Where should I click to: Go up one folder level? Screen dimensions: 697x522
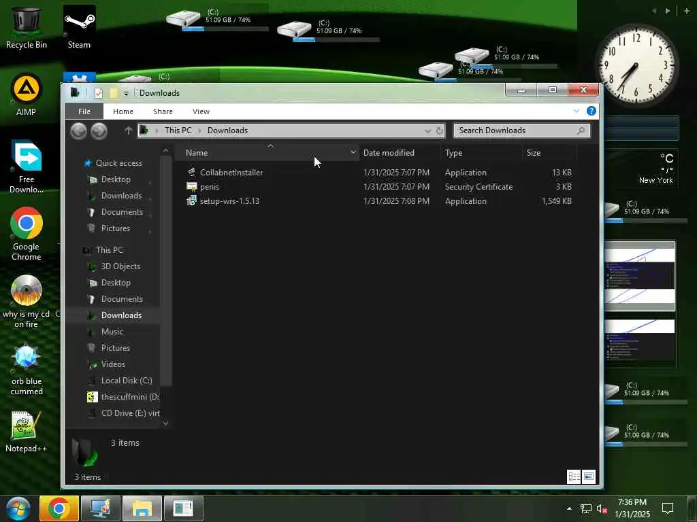tap(129, 130)
